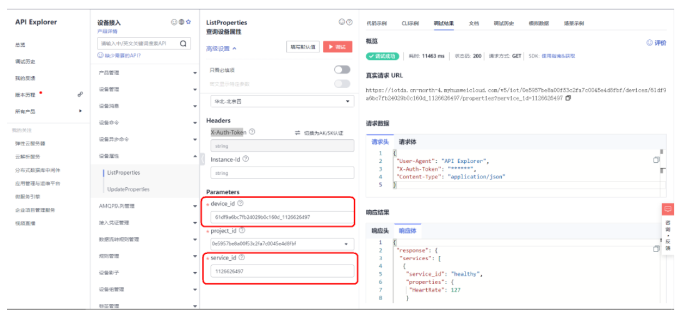Viewport: 683px width, 317px height.
Task: Expand the 产品管理 category
Action: [195, 73]
